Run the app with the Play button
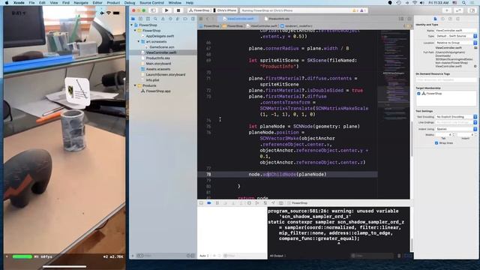 [166, 10]
